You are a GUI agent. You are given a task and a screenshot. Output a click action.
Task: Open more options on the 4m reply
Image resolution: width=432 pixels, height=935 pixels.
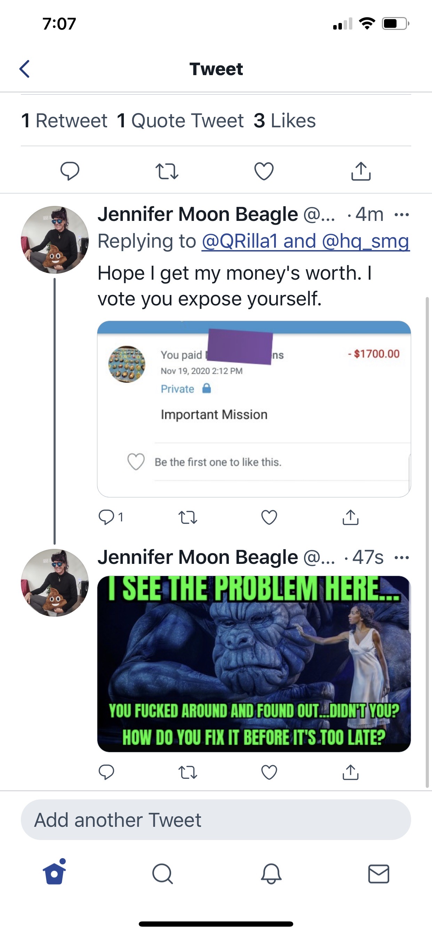coord(402,215)
